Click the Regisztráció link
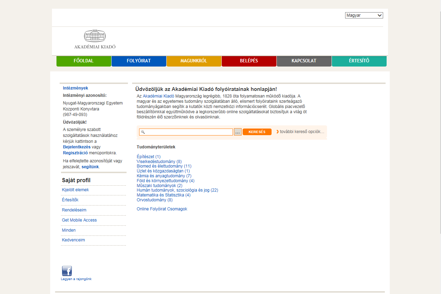This screenshot has width=441, height=294. click(75, 153)
